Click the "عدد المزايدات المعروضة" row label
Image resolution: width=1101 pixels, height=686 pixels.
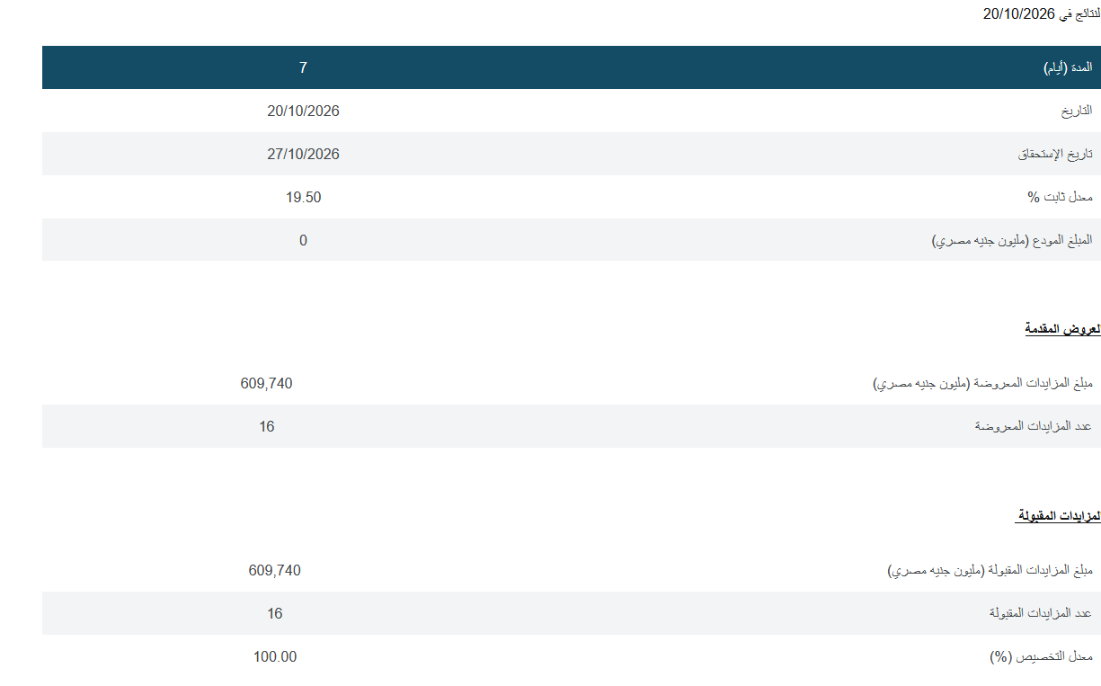pyautogui.click(x=1034, y=427)
